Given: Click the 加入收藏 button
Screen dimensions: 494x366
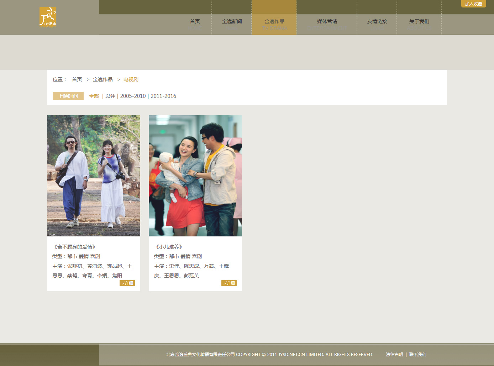Looking at the screenshot, I should coord(473,4).
